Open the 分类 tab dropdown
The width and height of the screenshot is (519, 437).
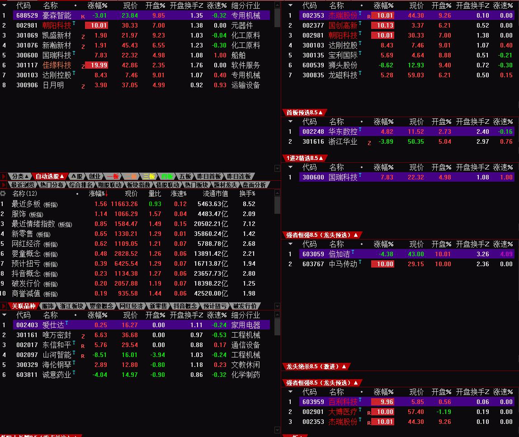pyautogui.click(x=20, y=176)
